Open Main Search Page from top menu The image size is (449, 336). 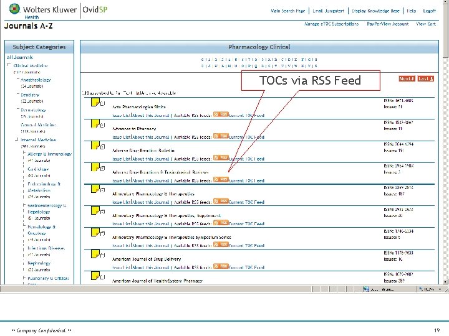click(x=287, y=11)
